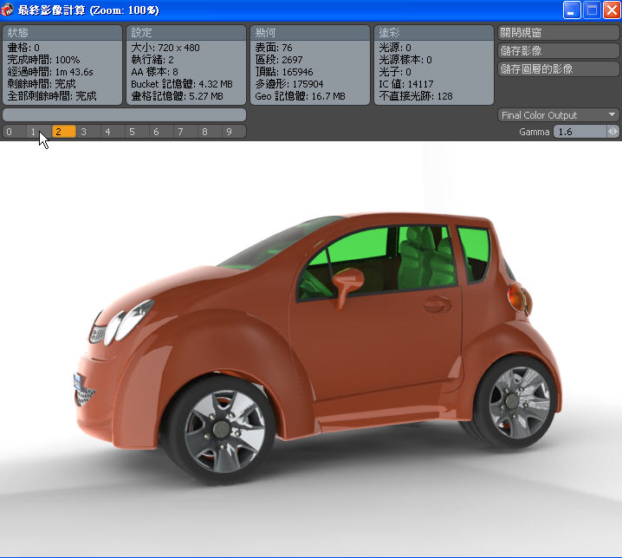Click the text '不直接光跡: 128'
The height and width of the screenshot is (558, 622).
point(416,96)
